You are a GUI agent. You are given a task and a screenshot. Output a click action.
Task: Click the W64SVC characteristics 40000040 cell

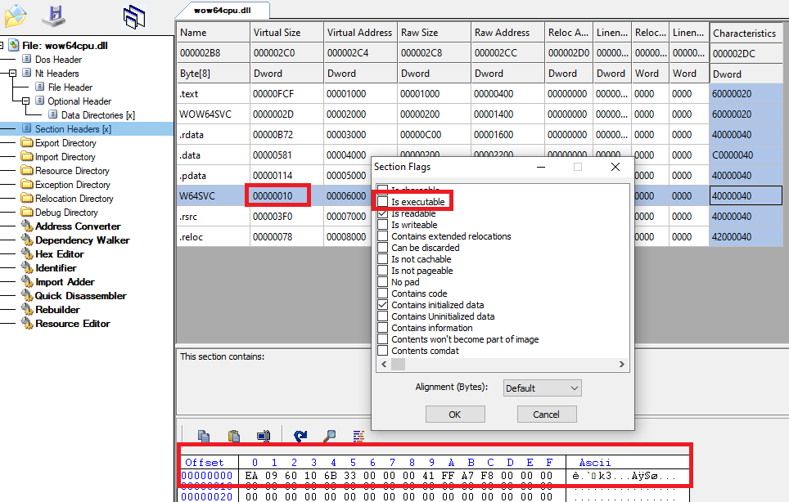746,196
